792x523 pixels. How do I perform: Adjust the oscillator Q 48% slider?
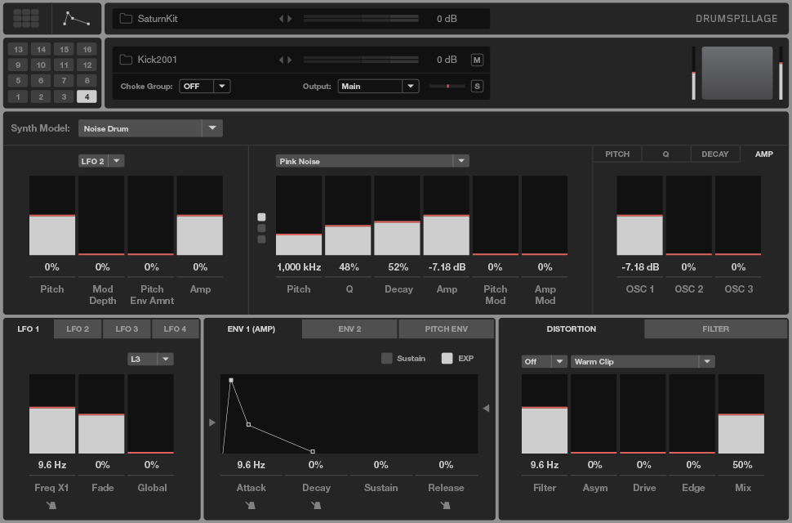pos(348,215)
